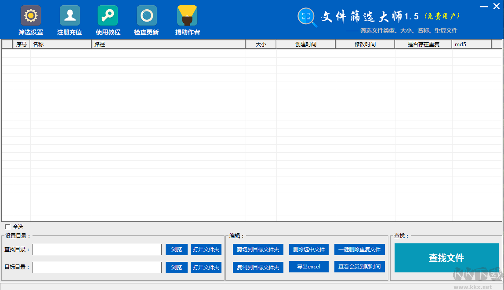
Task: Sort by 大小 column header
Action: coord(261,44)
